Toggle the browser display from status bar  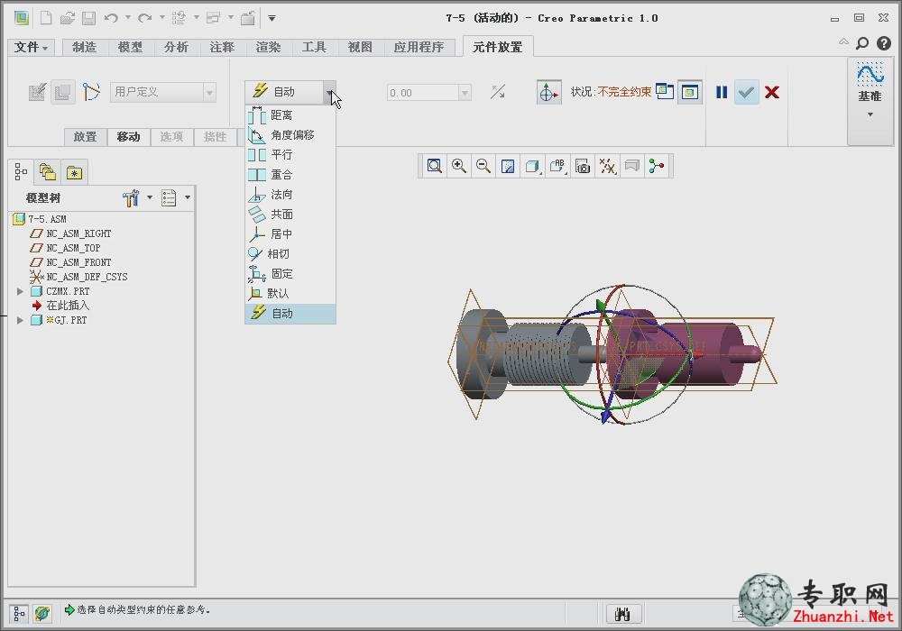click(41, 614)
